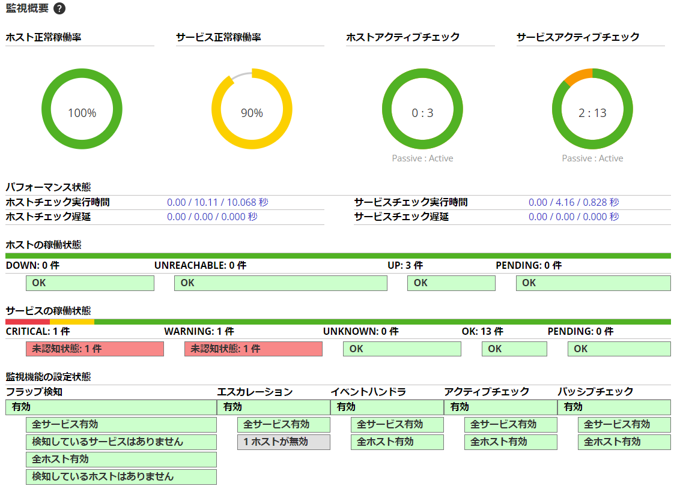The height and width of the screenshot is (489, 680).
Task: Toggle エスカレーション 有効 status
Action: click(x=273, y=407)
